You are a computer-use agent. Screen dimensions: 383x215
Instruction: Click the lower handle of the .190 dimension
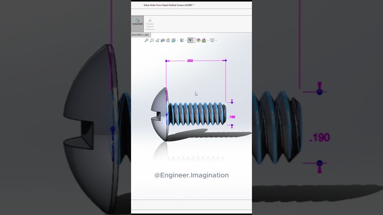tap(232, 125)
